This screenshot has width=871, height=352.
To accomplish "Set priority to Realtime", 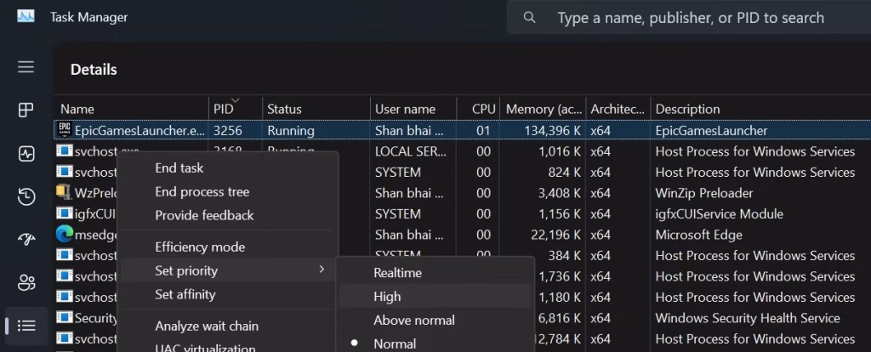I will (x=398, y=273).
